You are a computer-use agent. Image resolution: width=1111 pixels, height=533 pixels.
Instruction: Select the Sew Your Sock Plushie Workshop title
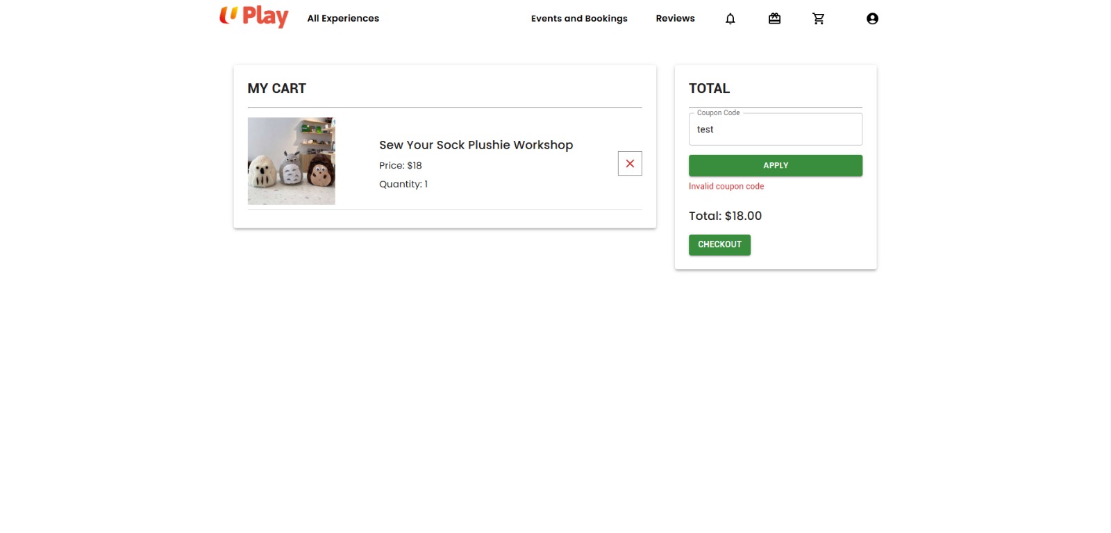coord(476,145)
